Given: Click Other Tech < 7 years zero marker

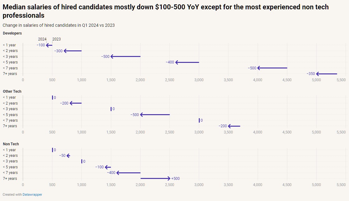Looking at the screenshot, I should 199,120.
